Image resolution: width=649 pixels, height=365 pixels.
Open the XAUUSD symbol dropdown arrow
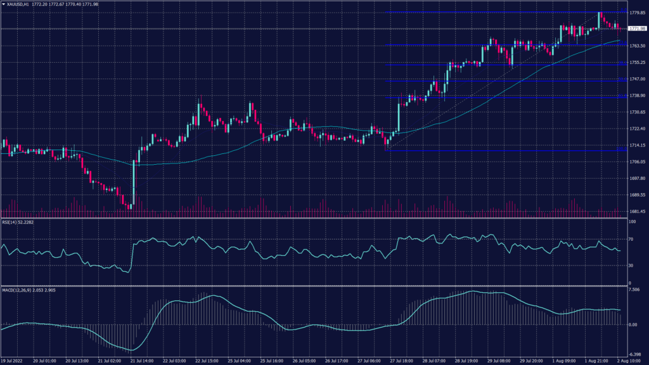tap(4, 4)
